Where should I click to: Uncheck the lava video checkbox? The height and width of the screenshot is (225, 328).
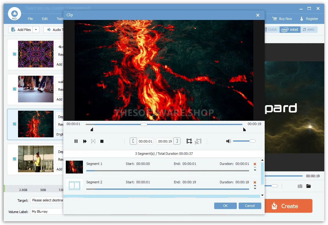(14, 124)
